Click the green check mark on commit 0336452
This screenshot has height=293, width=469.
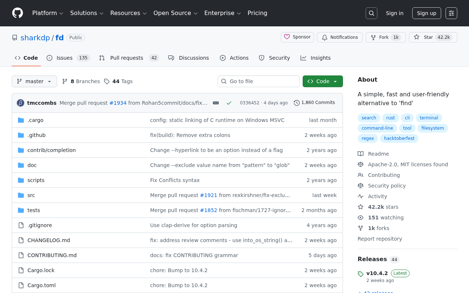229,103
